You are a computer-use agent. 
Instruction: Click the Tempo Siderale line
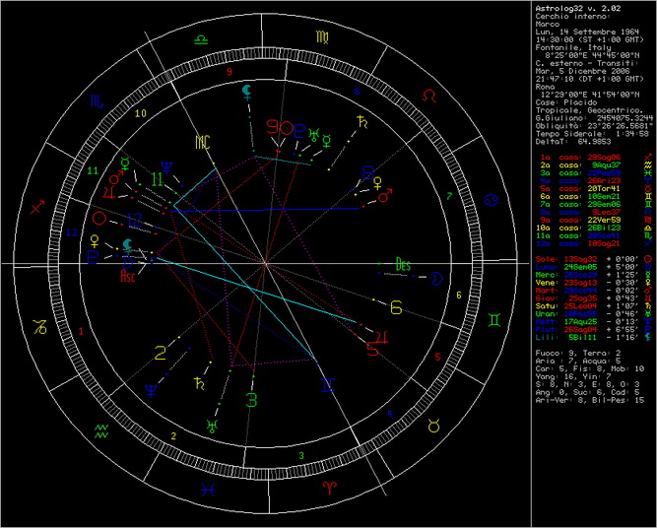592,134
